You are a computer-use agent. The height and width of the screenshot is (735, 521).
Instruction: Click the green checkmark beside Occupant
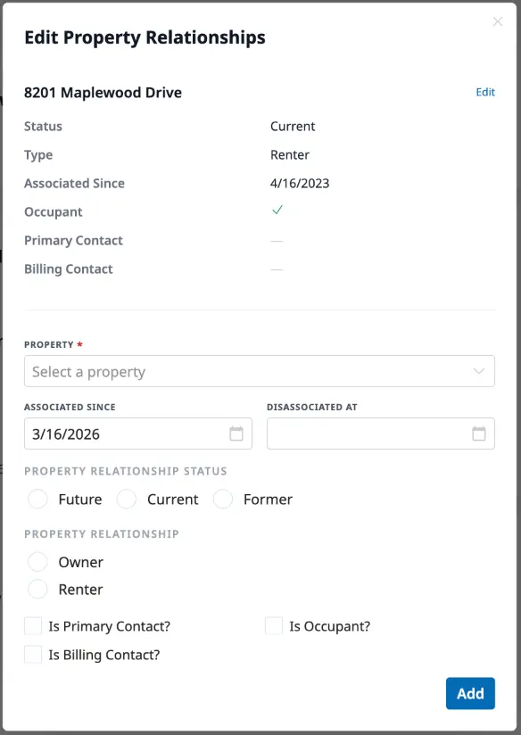277,210
